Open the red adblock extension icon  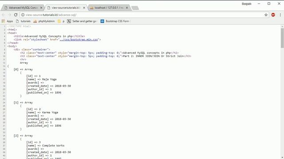273,15
